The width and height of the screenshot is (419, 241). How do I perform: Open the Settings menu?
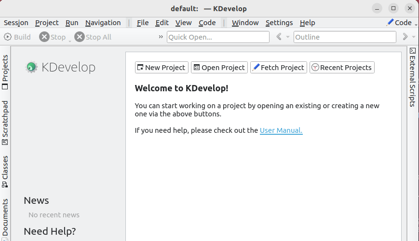click(279, 23)
